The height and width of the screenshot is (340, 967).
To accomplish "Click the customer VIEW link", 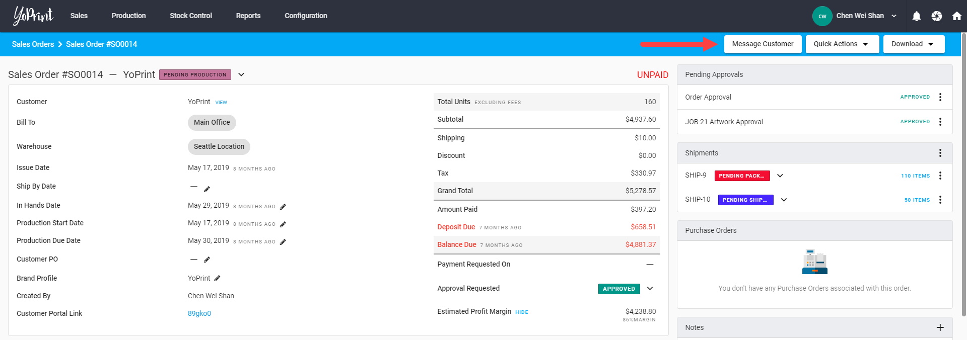I will [x=221, y=102].
